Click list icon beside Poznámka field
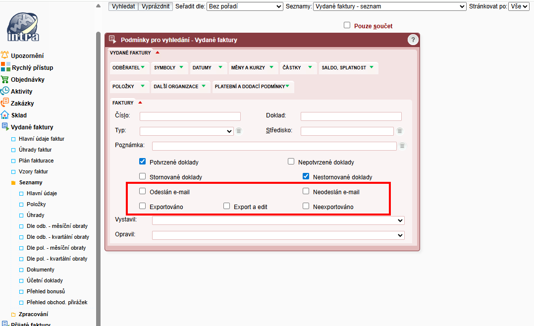The width and height of the screenshot is (534, 326). tap(402, 146)
